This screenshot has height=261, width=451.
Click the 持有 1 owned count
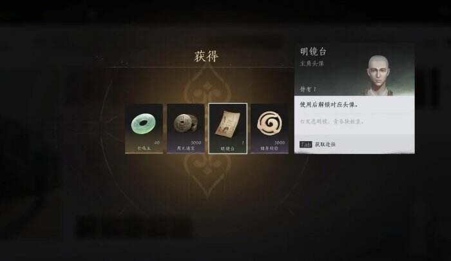click(x=308, y=90)
